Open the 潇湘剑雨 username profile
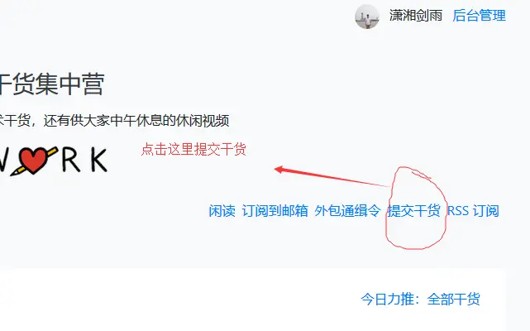 416,16
